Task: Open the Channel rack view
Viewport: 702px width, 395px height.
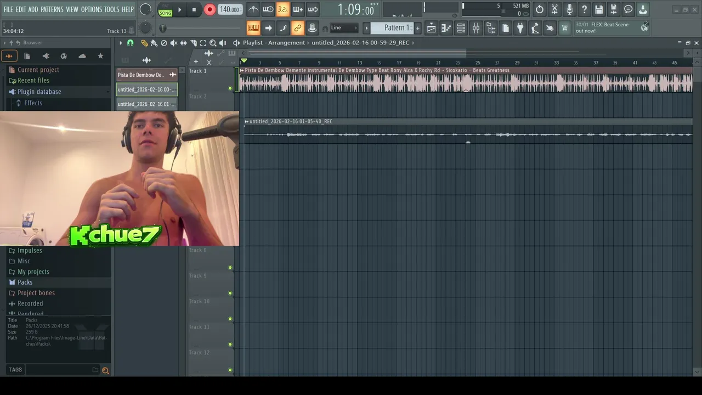Action: pyautogui.click(x=461, y=28)
